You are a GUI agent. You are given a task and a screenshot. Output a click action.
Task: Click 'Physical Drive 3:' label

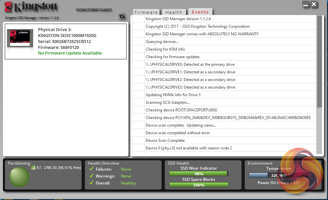[55, 30]
